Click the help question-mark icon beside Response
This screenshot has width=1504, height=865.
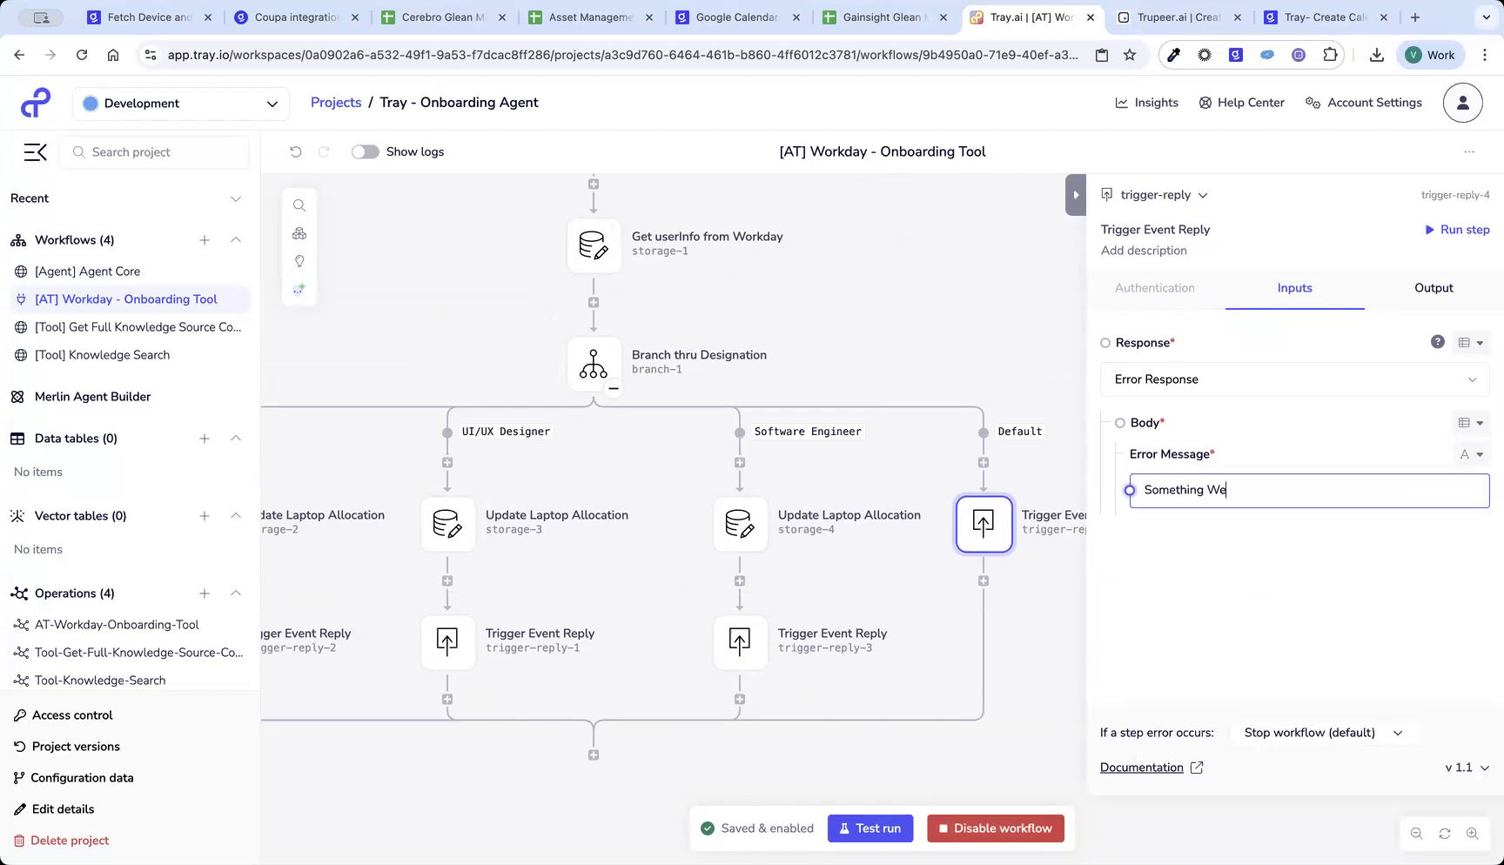[1437, 342]
